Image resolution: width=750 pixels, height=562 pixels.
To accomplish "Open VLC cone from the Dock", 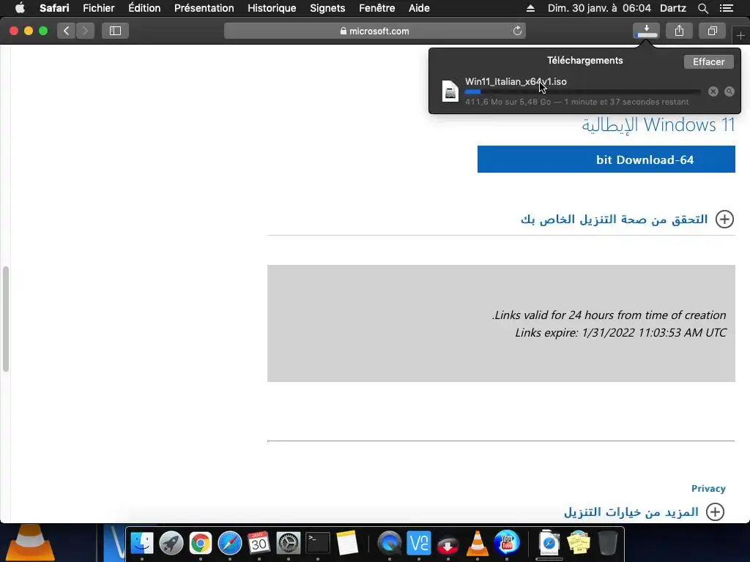I will (x=478, y=544).
